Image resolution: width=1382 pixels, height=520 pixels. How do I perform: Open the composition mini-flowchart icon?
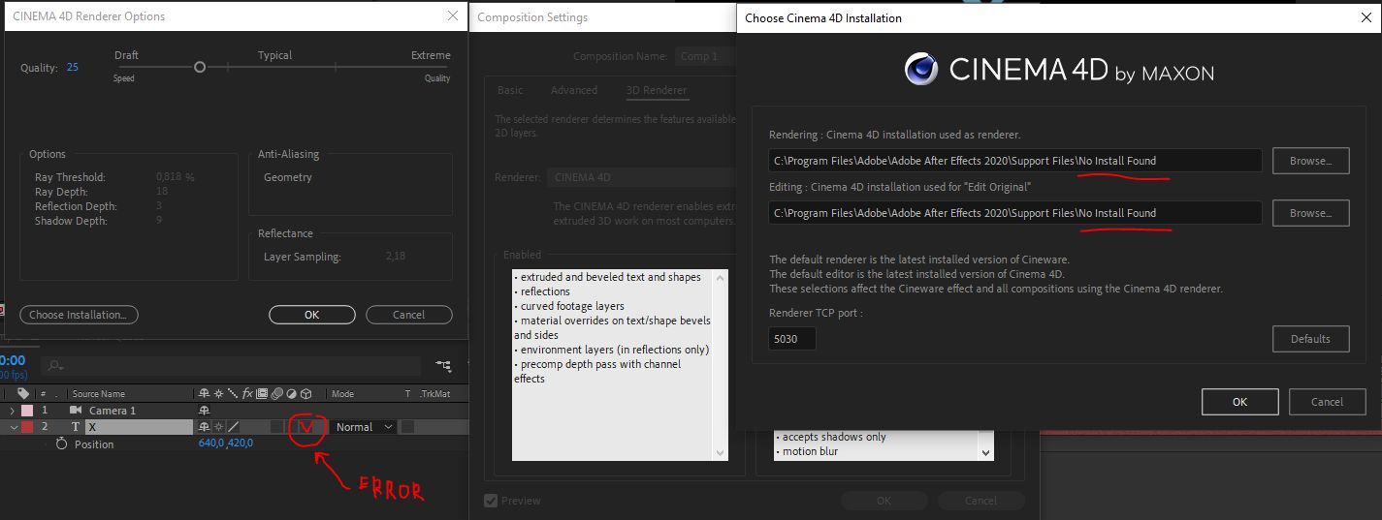[x=444, y=365]
